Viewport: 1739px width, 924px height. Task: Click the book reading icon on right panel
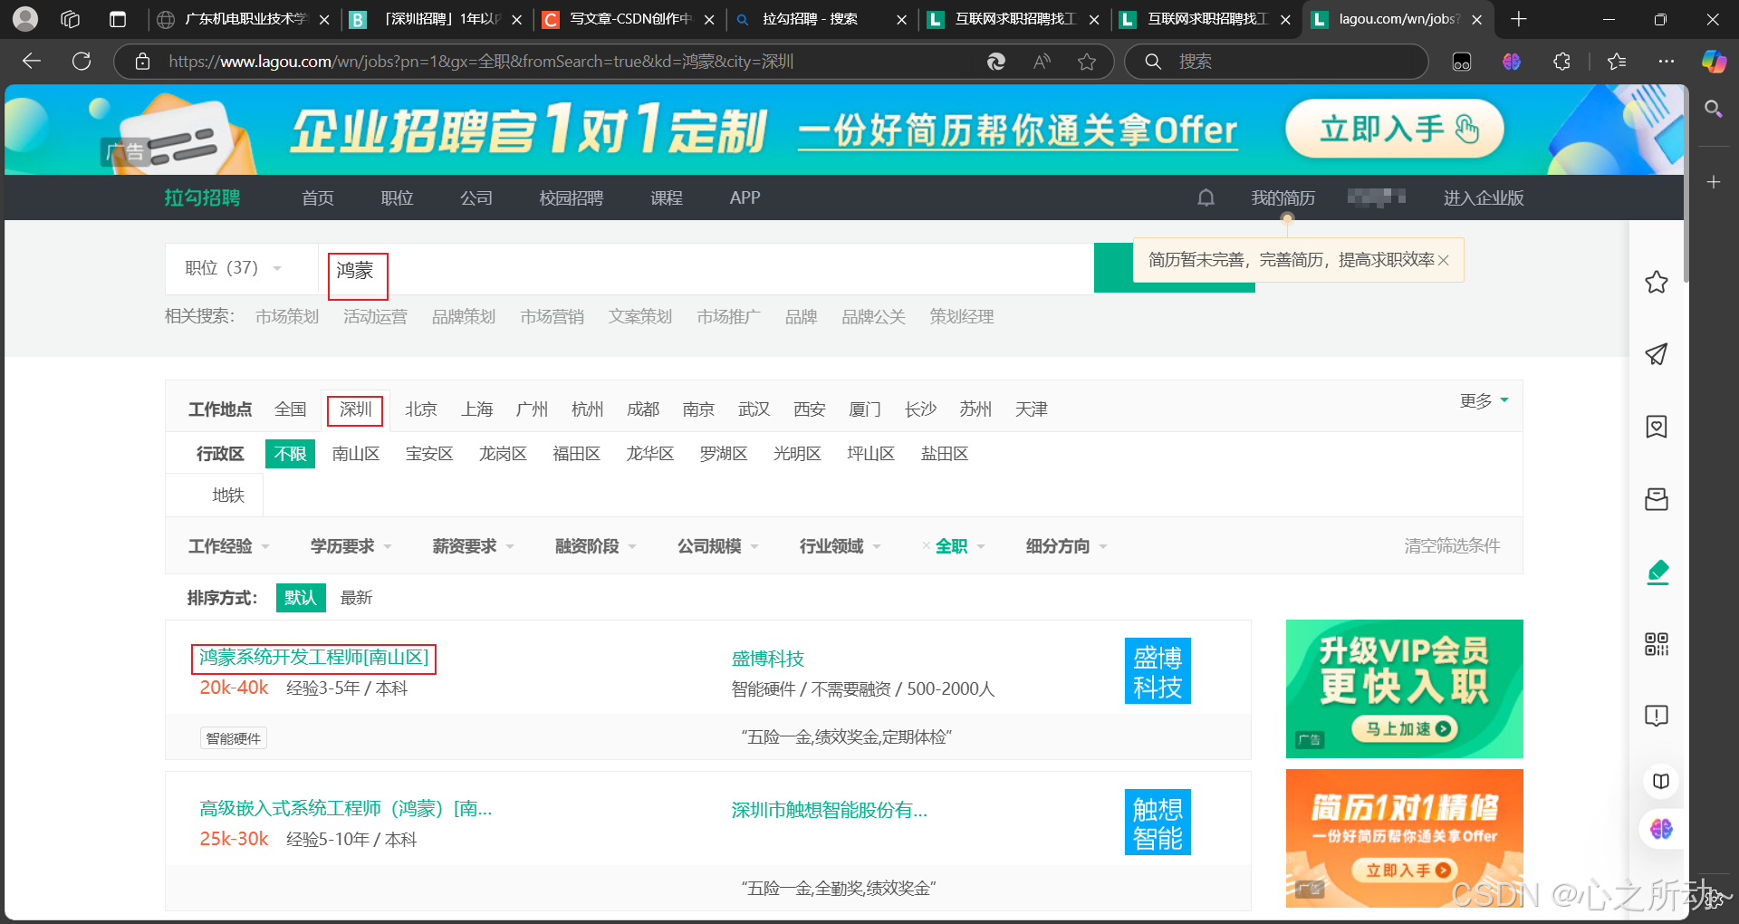[1660, 781]
